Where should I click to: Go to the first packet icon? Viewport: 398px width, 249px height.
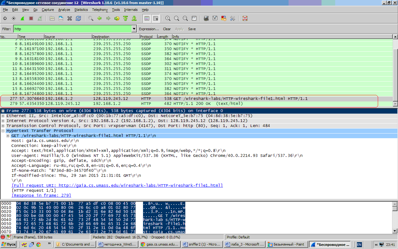click(126, 18)
